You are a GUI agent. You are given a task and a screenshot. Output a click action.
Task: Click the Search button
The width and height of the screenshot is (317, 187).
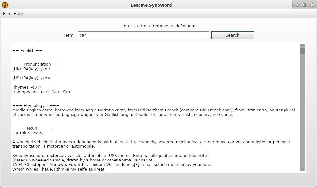click(232, 35)
